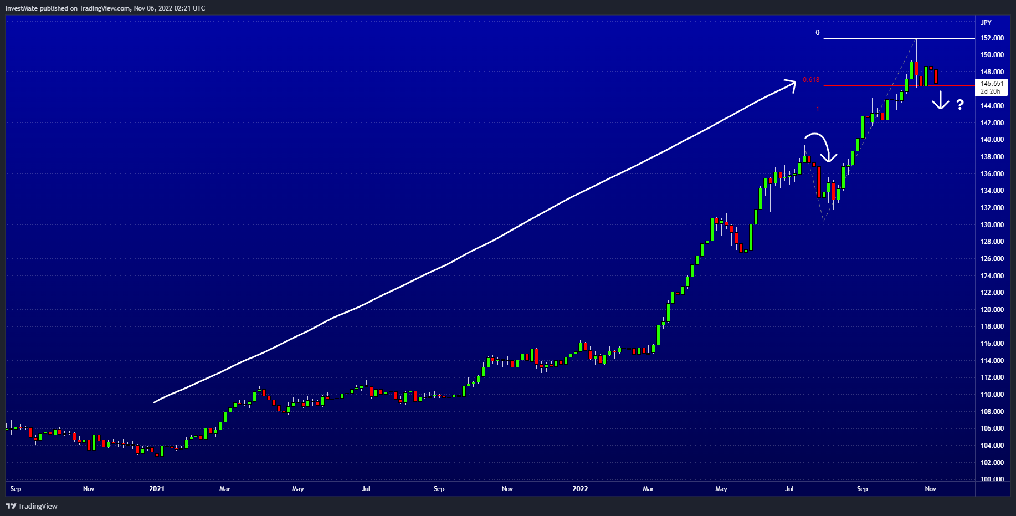The width and height of the screenshot is (1016, 516).
Task: Click the 2022 label on time axis
Action: 580,489
